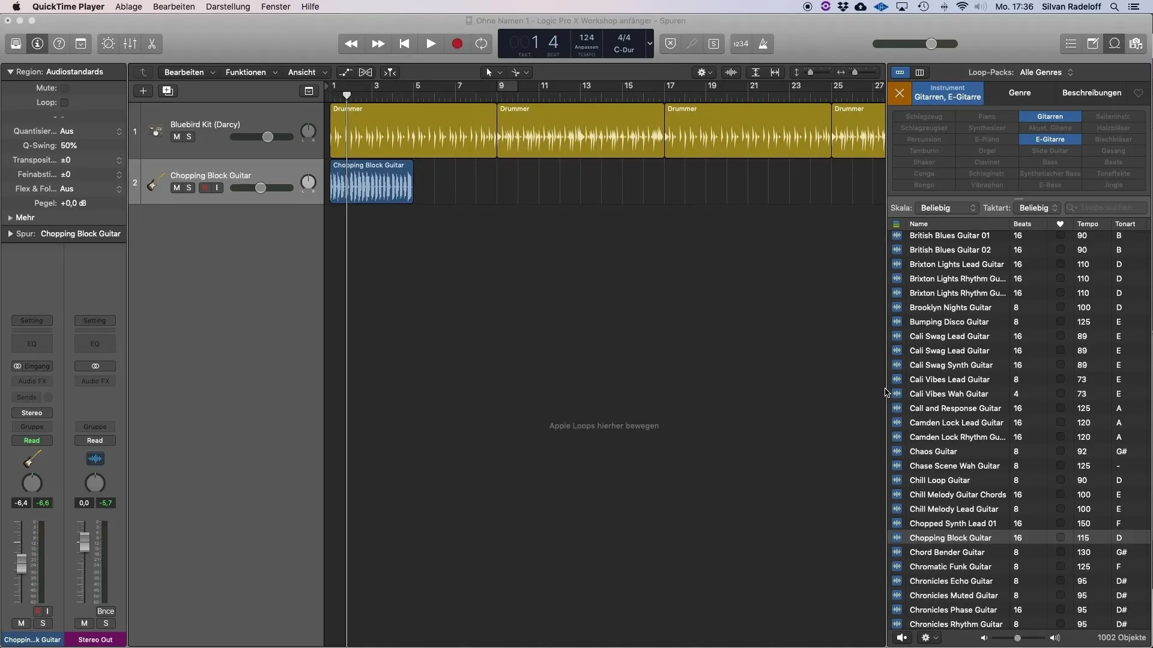Open Quick Help question mark button
This screenshot has width=1153, height=648.
point(59,44)
